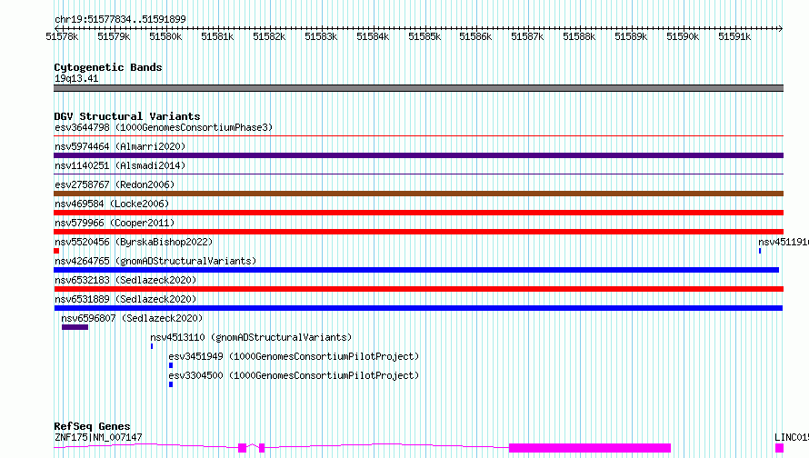Open variant label nsv4264765 (gnomADStructuralVariants)
This screenshot has width=809, height=458.
(x=155, y=261)
